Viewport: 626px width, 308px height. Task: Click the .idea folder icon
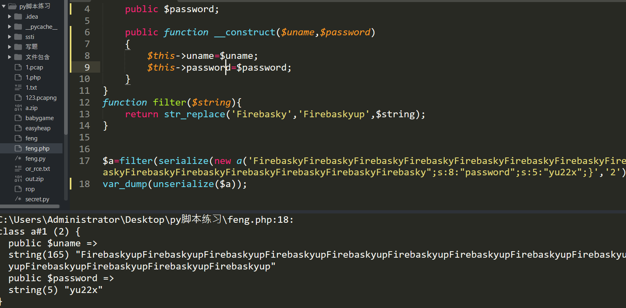18,17
